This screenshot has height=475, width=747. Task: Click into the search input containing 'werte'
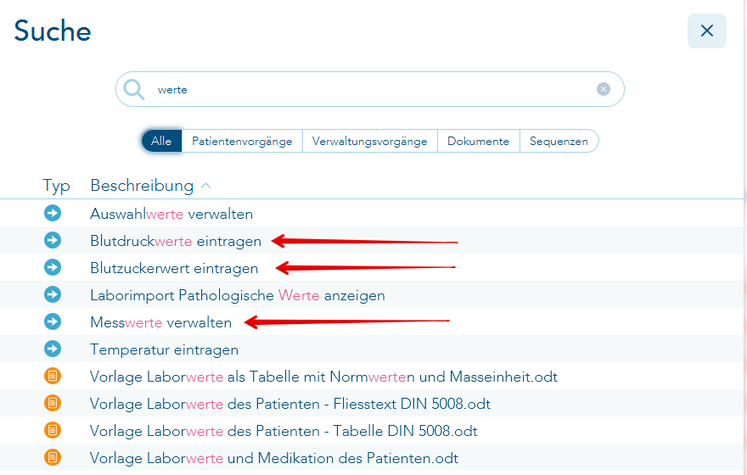[x=373, y=89]
